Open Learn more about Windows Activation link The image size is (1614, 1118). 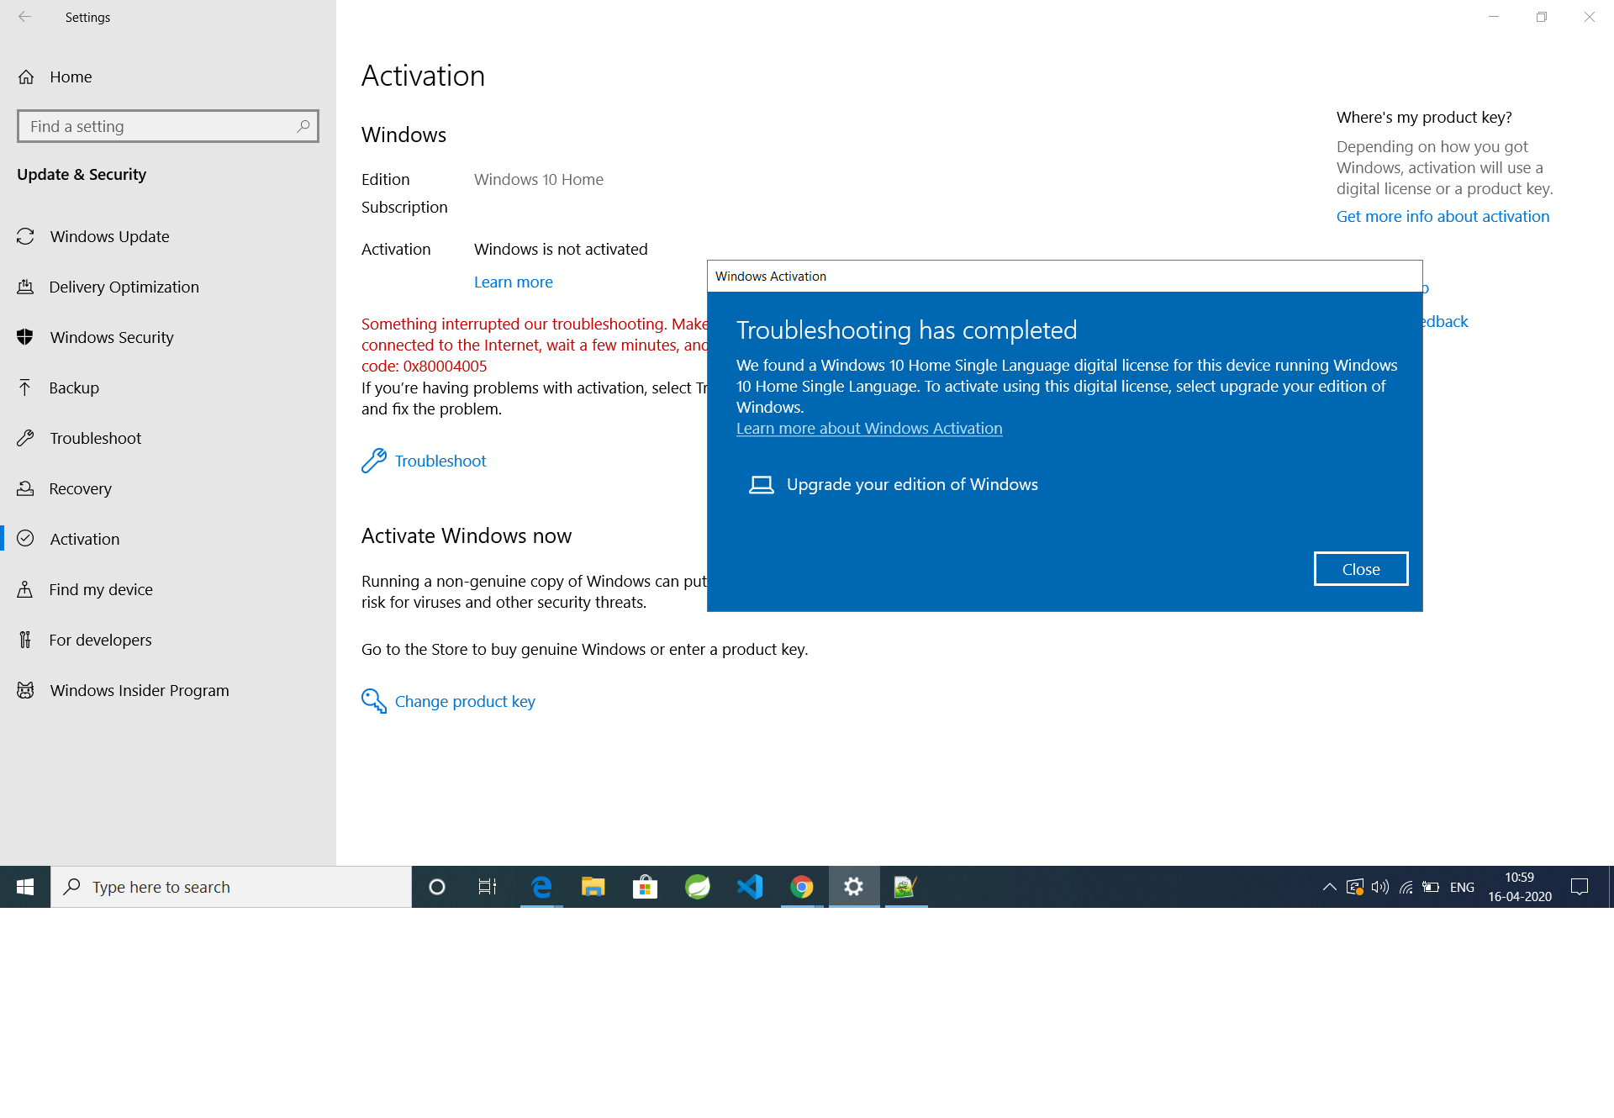[x=869, y=428]
